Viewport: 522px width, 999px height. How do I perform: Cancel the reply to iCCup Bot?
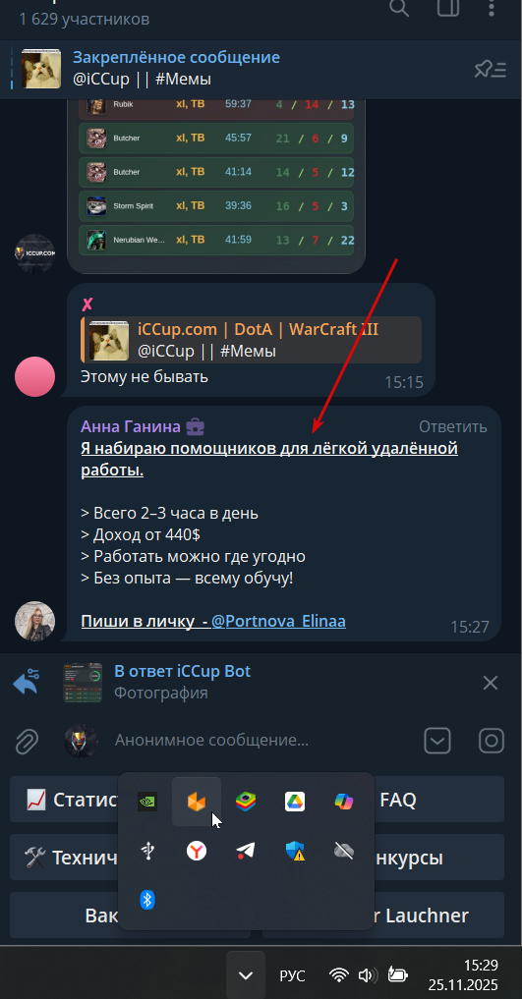pos(491,683)
